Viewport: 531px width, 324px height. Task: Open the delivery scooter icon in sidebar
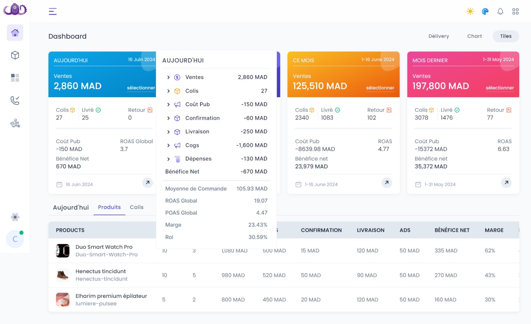pos(14,123)
